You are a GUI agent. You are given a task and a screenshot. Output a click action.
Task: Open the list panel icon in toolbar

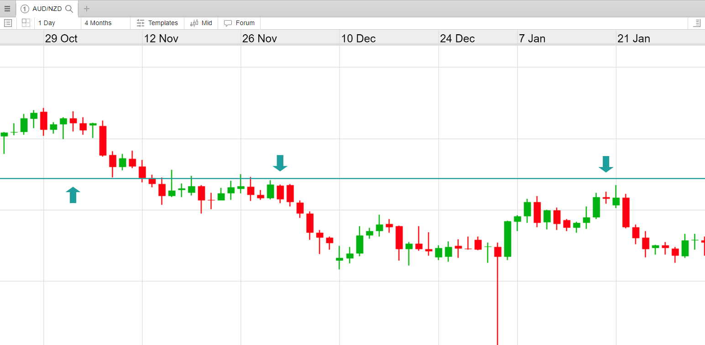[8, 23]
